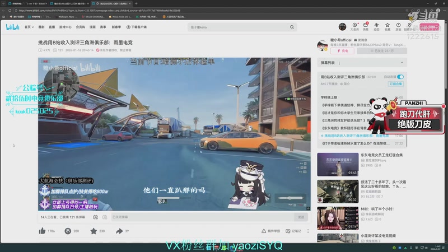This screenshot has width=448, height=252.
Task: Click the pink upload button in header
Action: pos(430,27)
